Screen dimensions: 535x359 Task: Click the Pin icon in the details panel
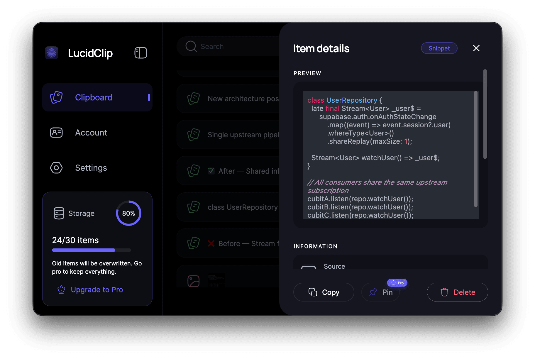(373, 292)
